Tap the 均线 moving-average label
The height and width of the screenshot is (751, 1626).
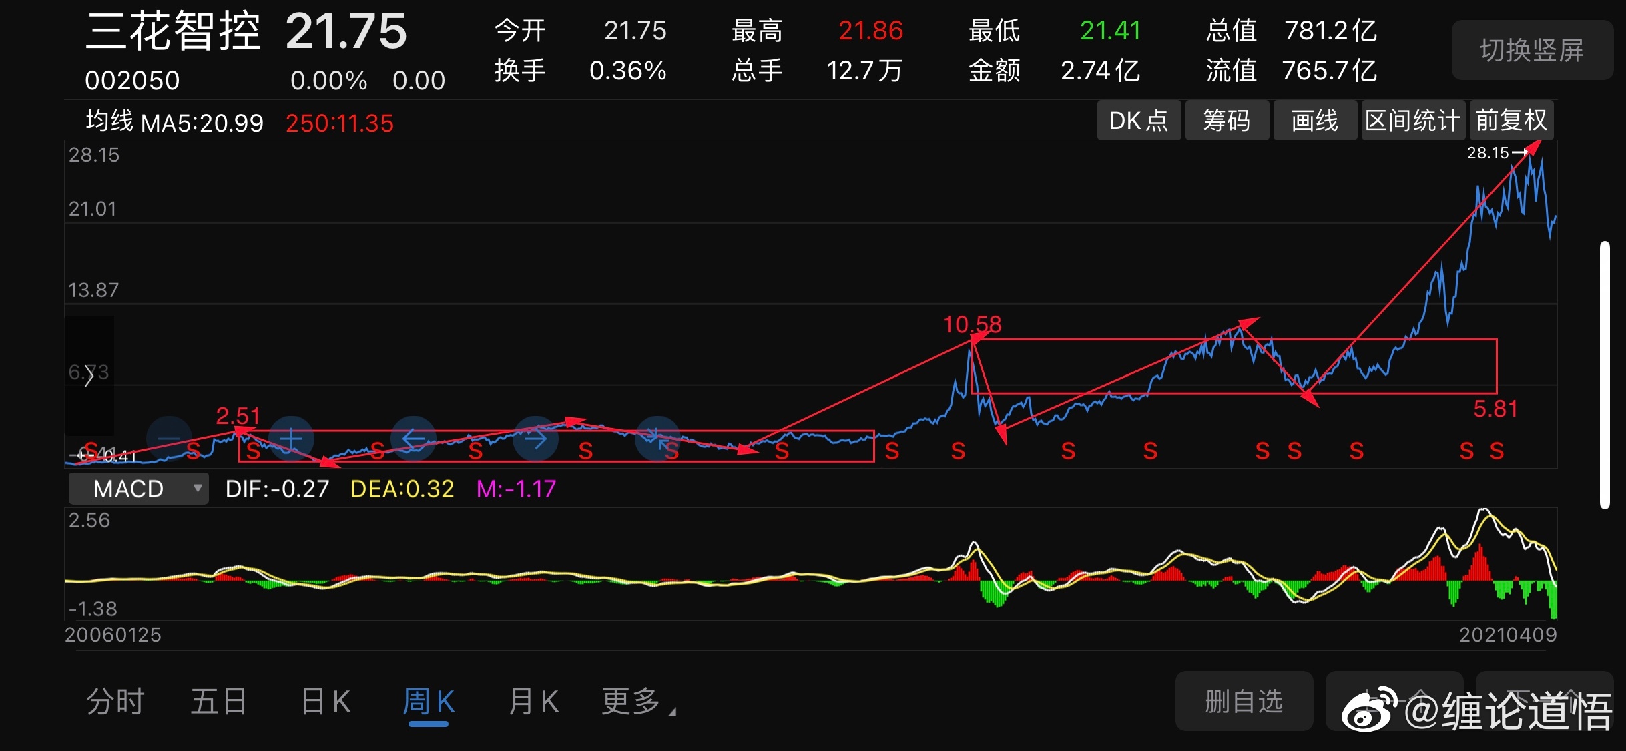(109, 121)
